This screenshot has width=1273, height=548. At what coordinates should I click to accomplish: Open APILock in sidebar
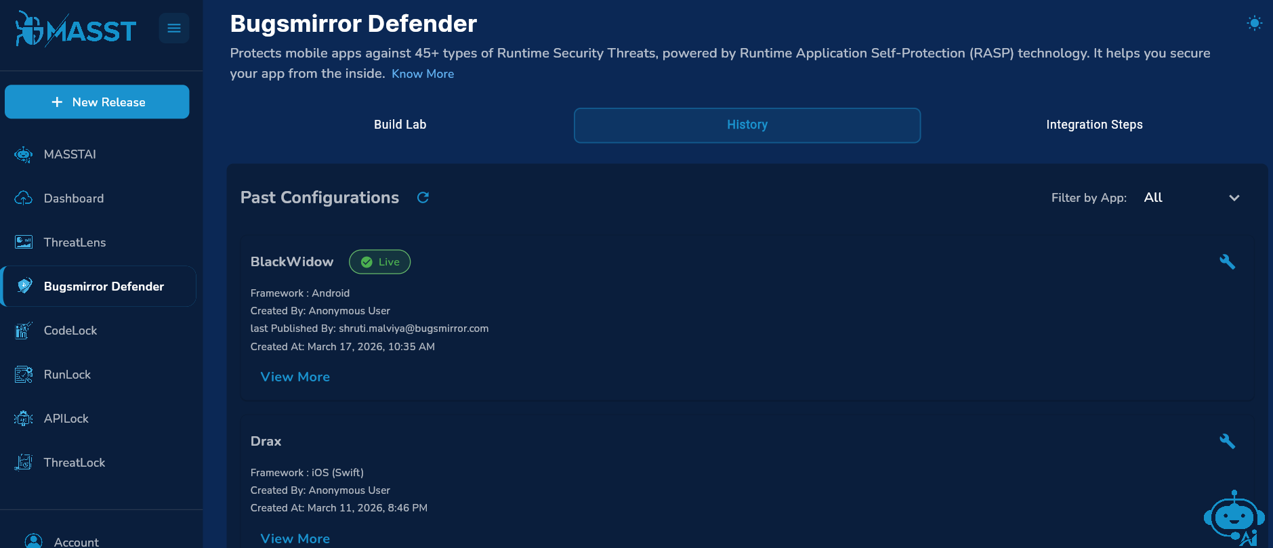tap(98, 419)
